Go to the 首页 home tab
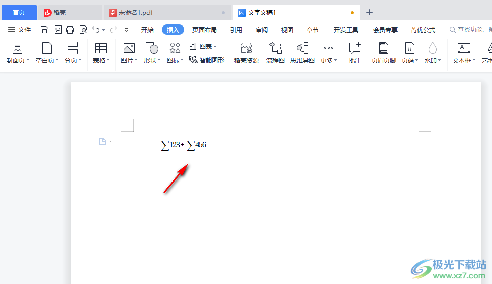The height and width of the screenshot is (284, 492). coord(19,13)
